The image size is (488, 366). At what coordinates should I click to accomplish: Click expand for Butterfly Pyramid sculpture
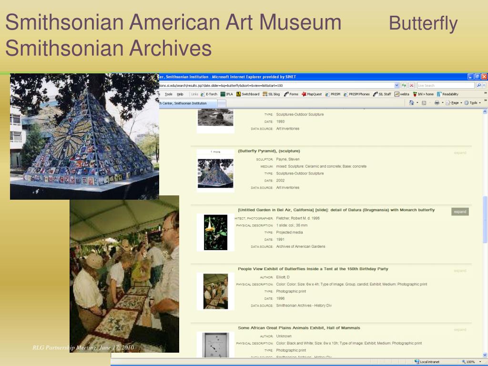point(460,153)
